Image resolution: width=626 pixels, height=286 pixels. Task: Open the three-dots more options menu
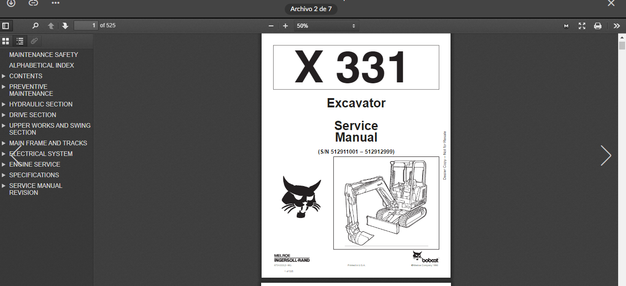56,3
